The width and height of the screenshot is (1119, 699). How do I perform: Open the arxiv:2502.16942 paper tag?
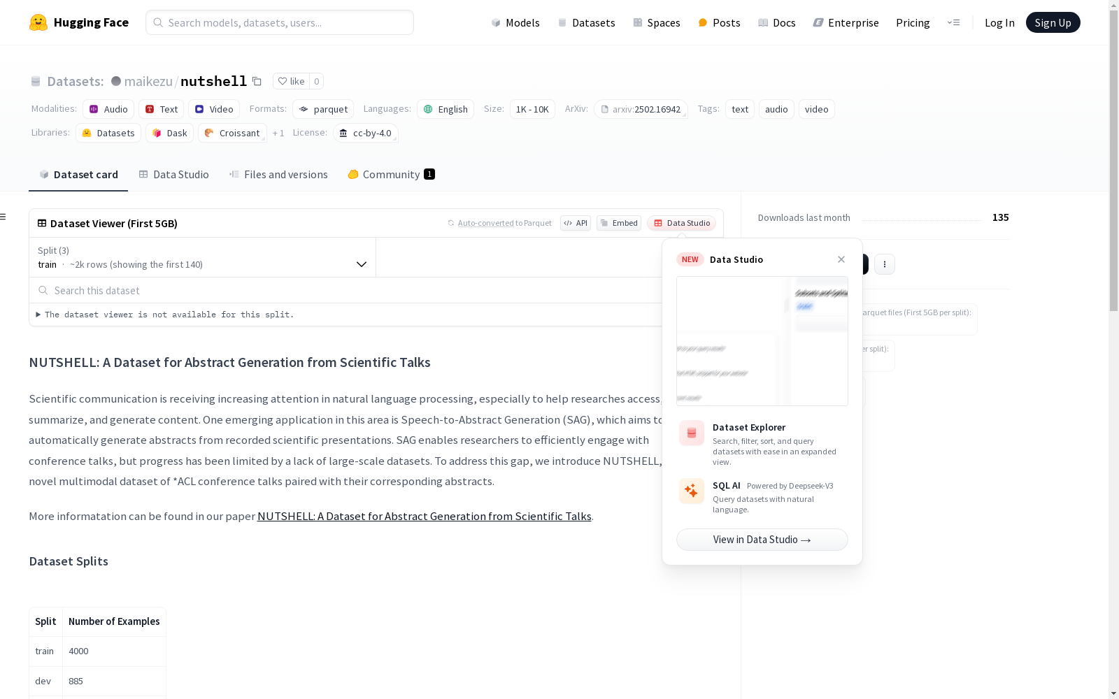pos(641,109)
